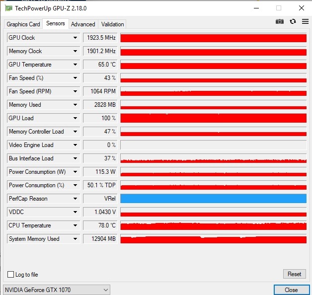
Task: Click the 1923.5 MHz value field
Action: click(100, 38)
